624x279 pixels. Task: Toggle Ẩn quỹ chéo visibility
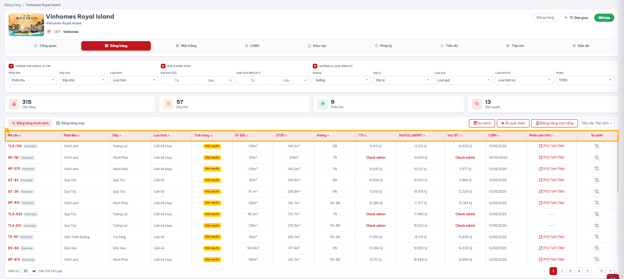pyautogui.click(x=513, y=123)
